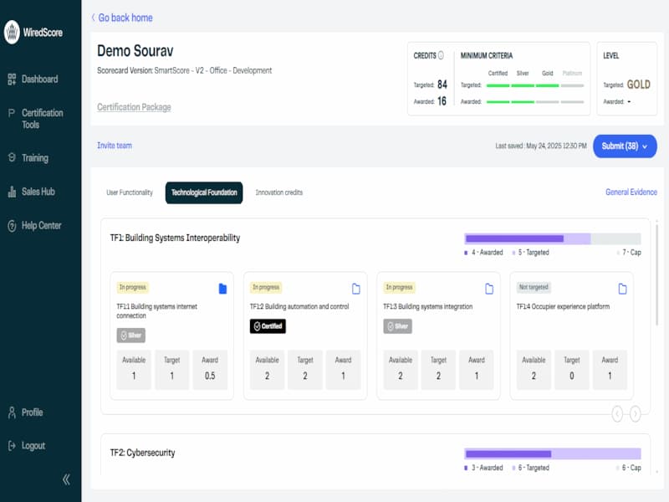Open the Certification Package link
This screenshot has height=502, width=669.
[134, 107]
